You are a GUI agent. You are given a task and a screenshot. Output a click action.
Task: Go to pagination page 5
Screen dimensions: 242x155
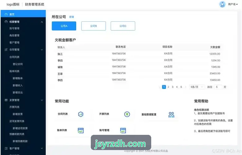coord(181,87)
